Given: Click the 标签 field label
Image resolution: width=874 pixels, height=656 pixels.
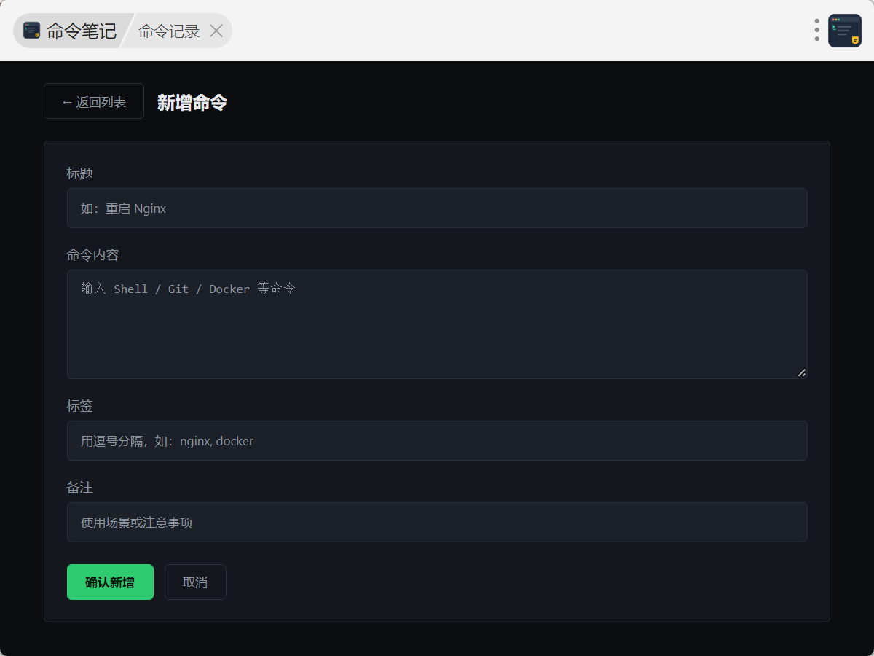Looking at the screenshot, I should pyautogui.click(x=80, y=406).
